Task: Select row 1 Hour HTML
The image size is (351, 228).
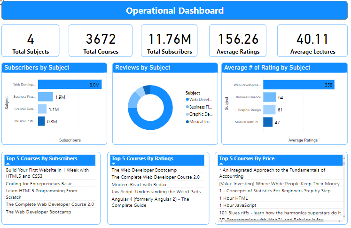Action: click(280, 198)
